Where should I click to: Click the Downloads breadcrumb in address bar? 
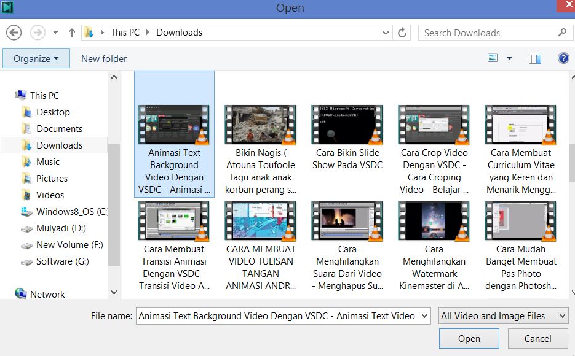tap(179, 33)
